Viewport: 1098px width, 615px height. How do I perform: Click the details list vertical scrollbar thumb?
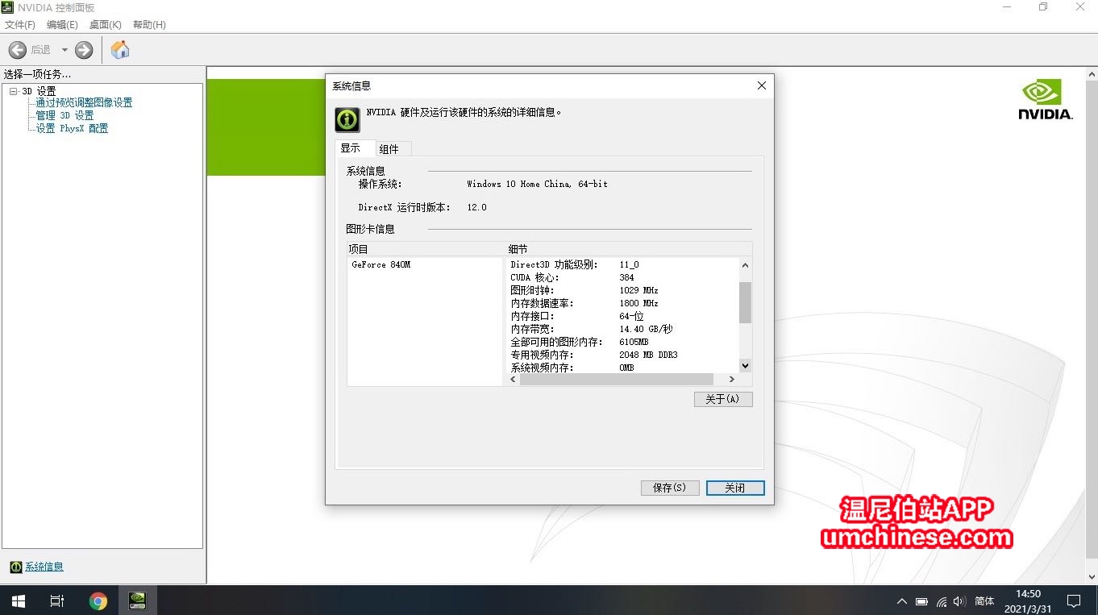(745, 302)
